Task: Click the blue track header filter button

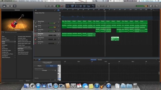Action: 58,10
